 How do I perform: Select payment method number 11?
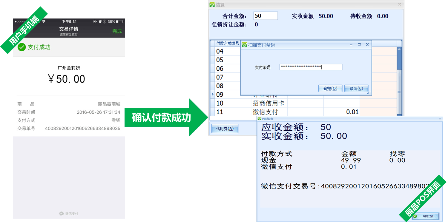233,112
